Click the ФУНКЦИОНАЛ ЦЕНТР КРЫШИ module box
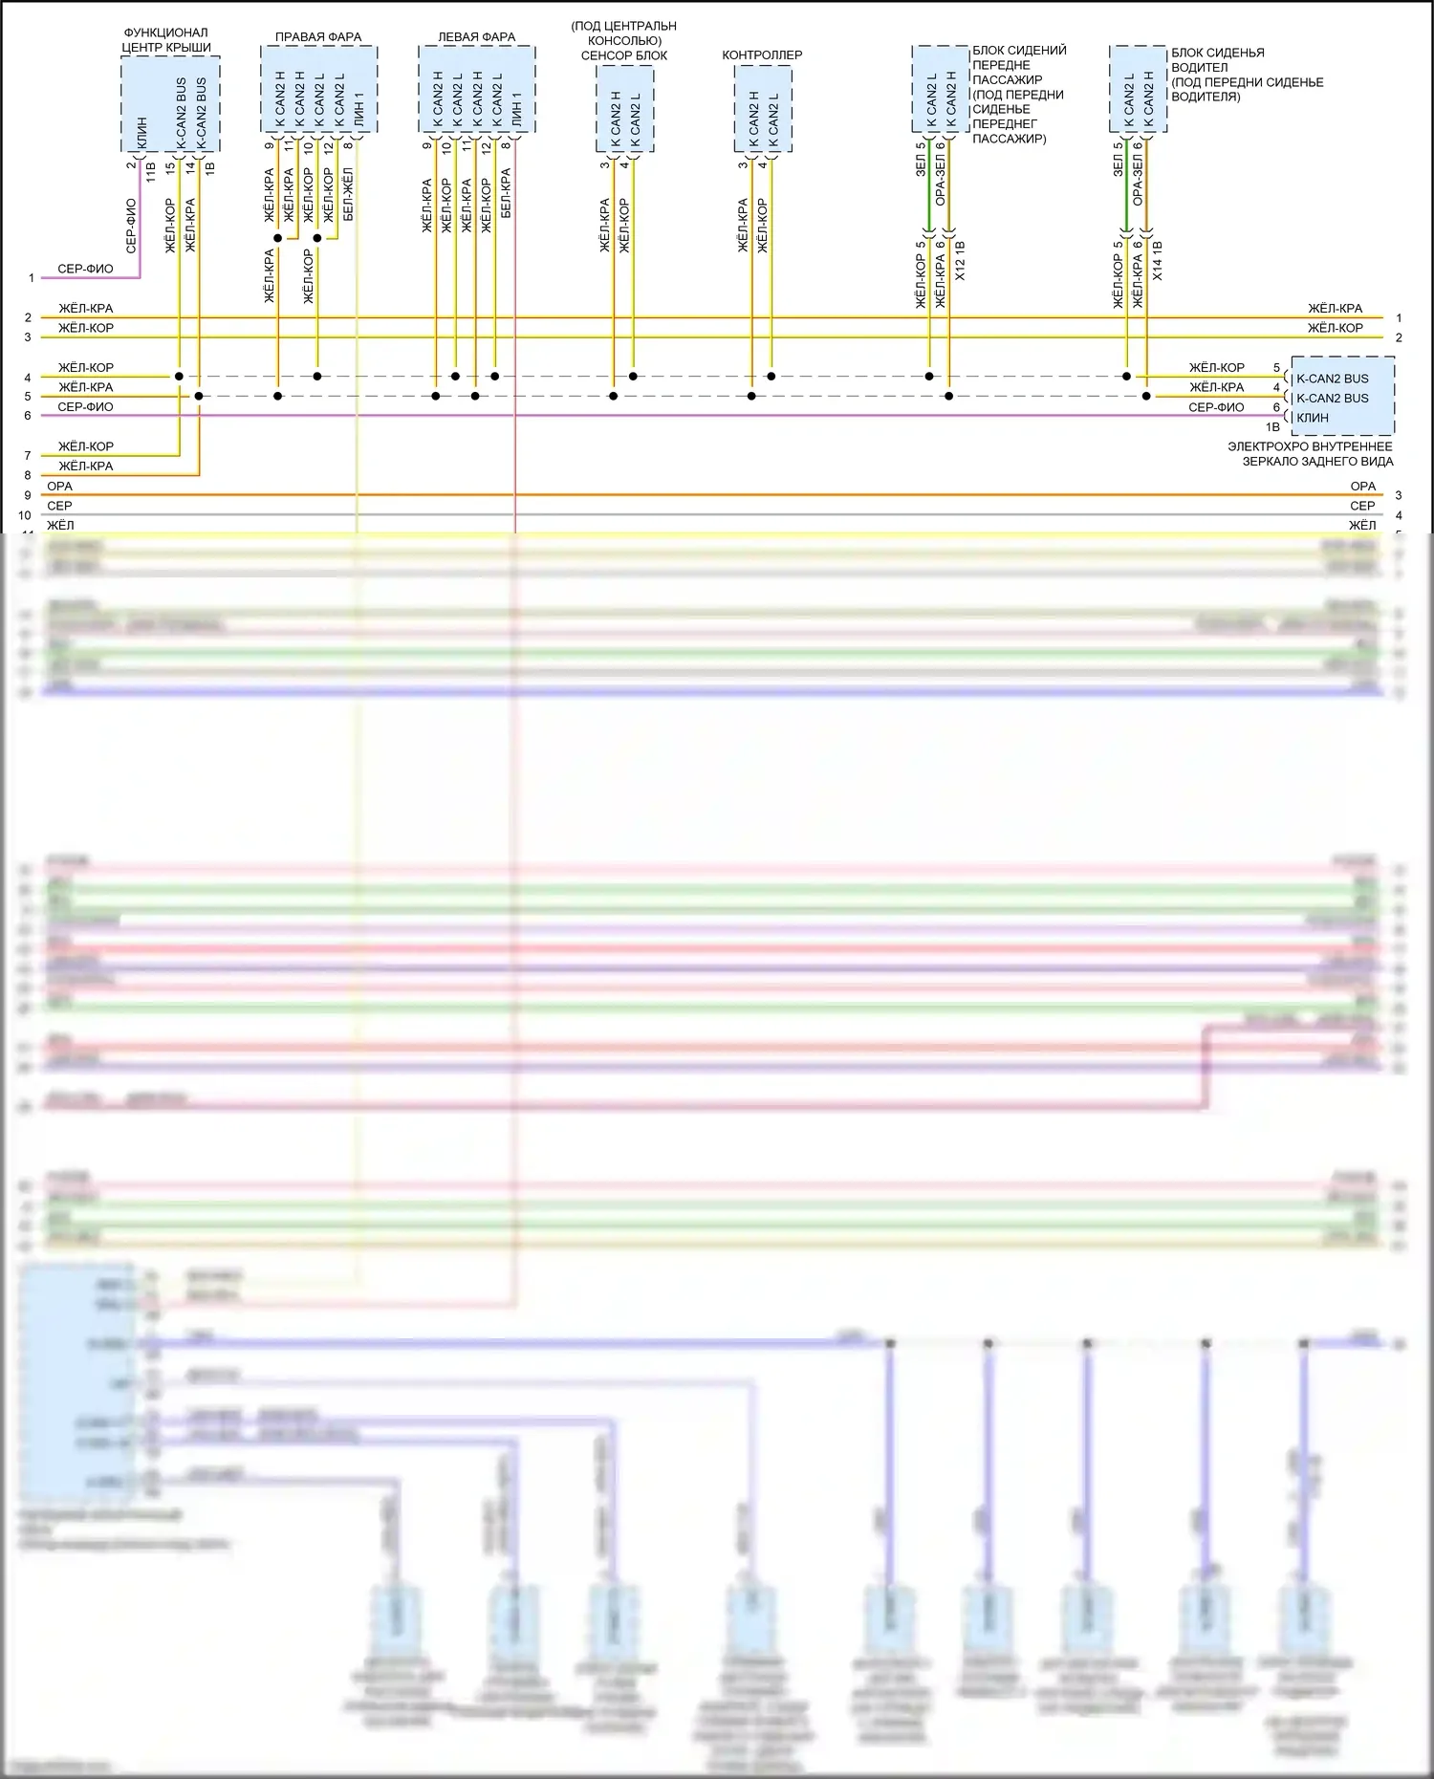 [170, 103]
